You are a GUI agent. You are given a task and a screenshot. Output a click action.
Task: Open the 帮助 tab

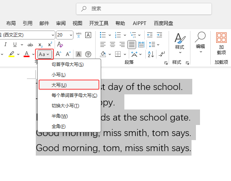[120, 23]
